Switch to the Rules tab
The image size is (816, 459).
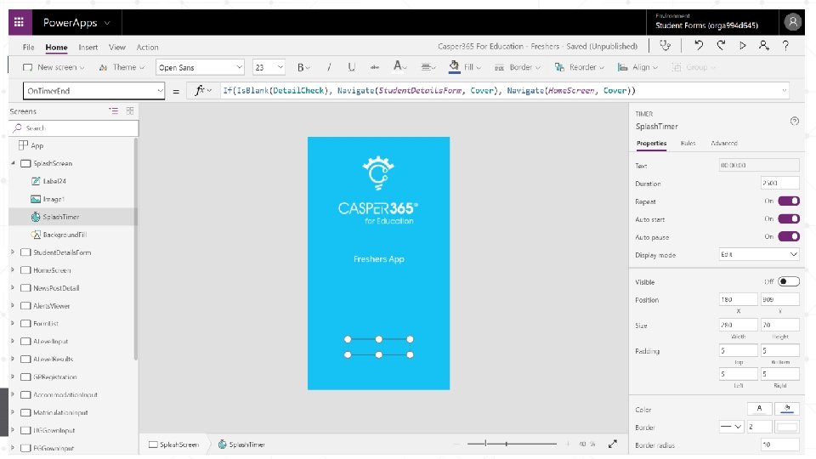[x=688, y=143]
